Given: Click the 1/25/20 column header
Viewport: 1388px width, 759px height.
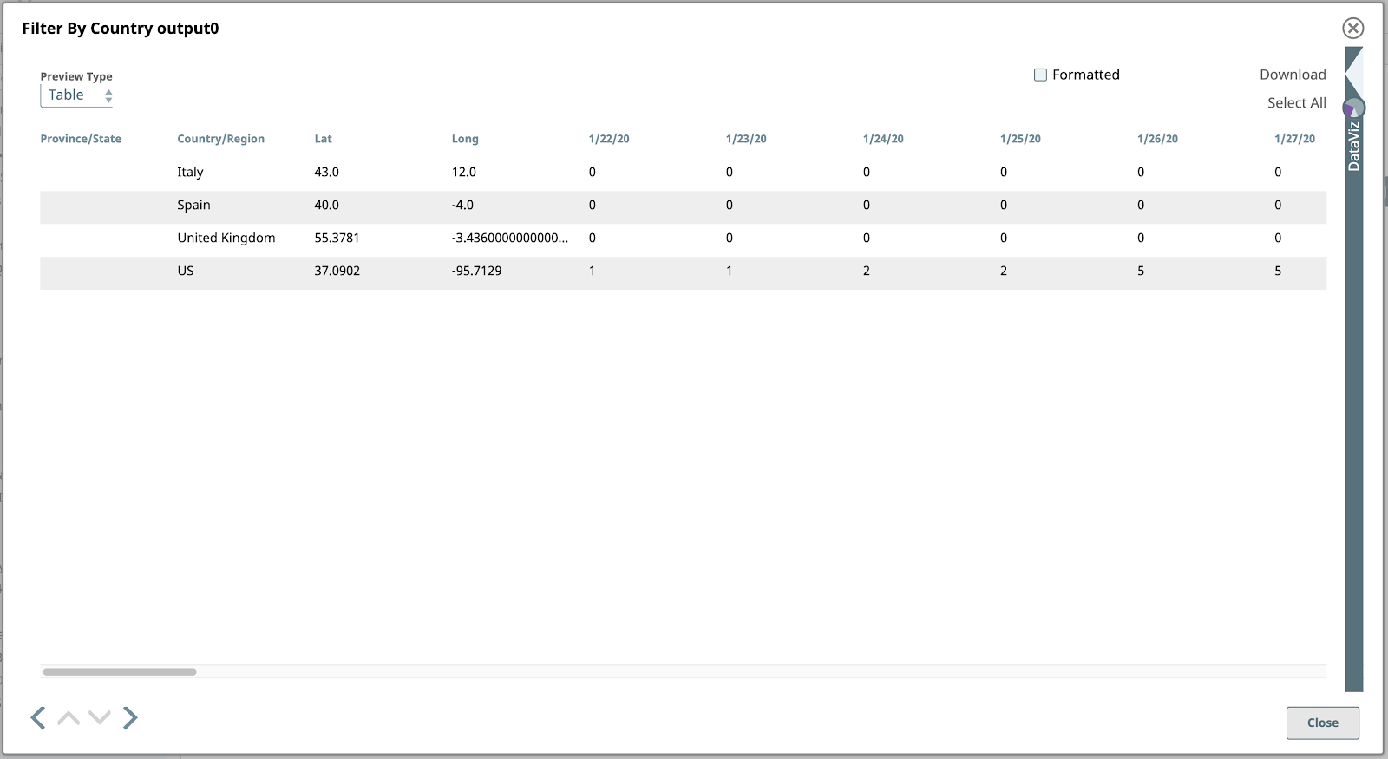Looking at the screenshot, I should click(1020, 139).
